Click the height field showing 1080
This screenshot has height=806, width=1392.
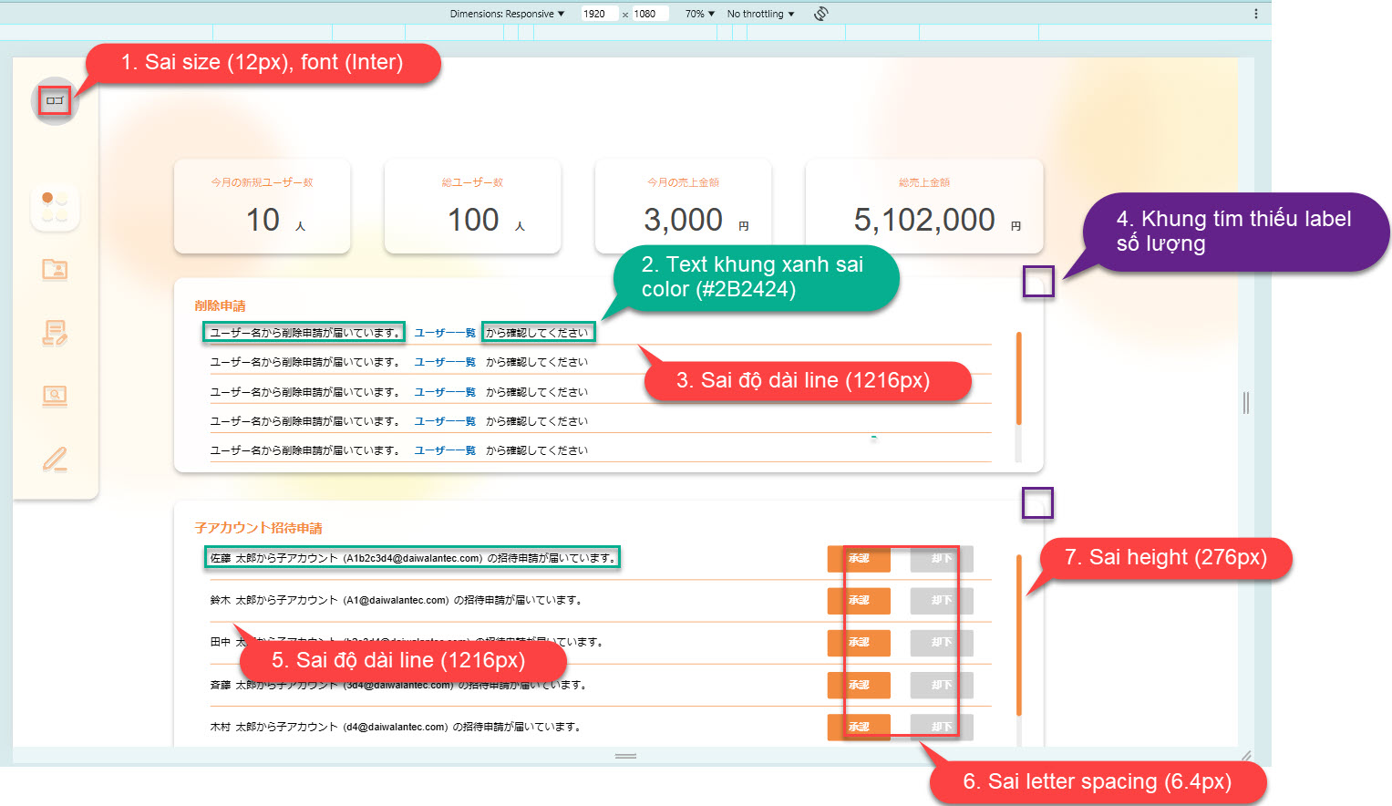point(649,14)
